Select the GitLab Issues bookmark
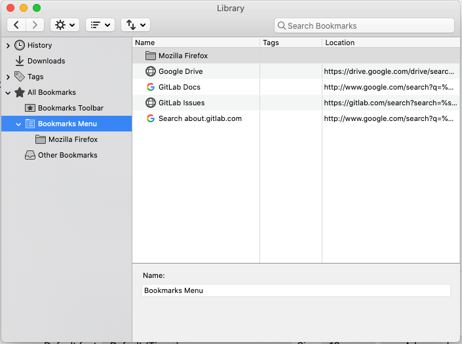Screen dimensions: 462x344 [182, 103]
